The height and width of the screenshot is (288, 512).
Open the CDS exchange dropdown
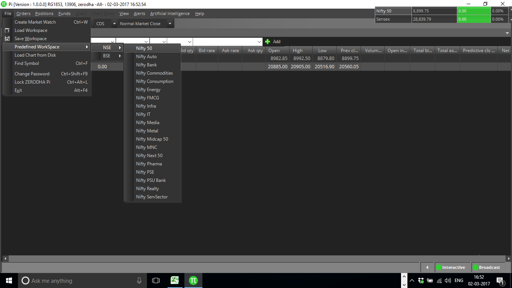[x=114, y=24]
